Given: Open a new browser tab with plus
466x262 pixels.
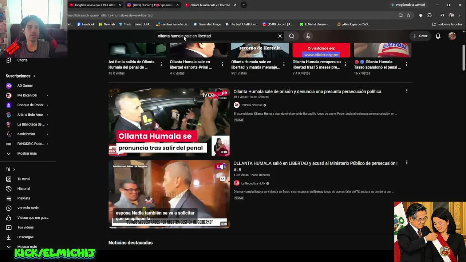Looking at the screenshot, I should click(244, 5).
